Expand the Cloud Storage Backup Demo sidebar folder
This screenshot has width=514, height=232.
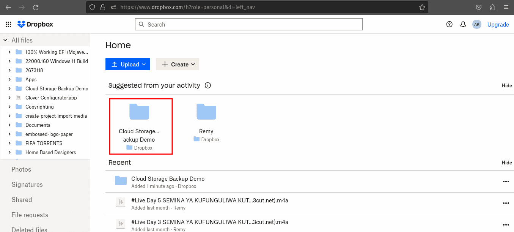(9, 88)
